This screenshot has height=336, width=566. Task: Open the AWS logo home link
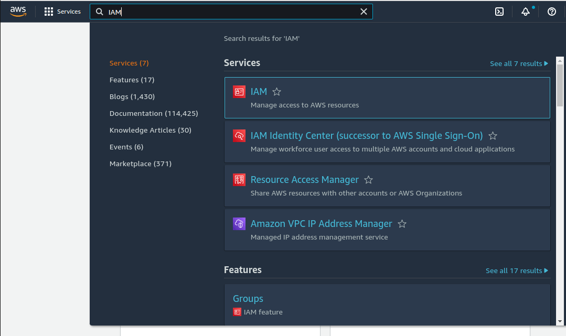18,12
